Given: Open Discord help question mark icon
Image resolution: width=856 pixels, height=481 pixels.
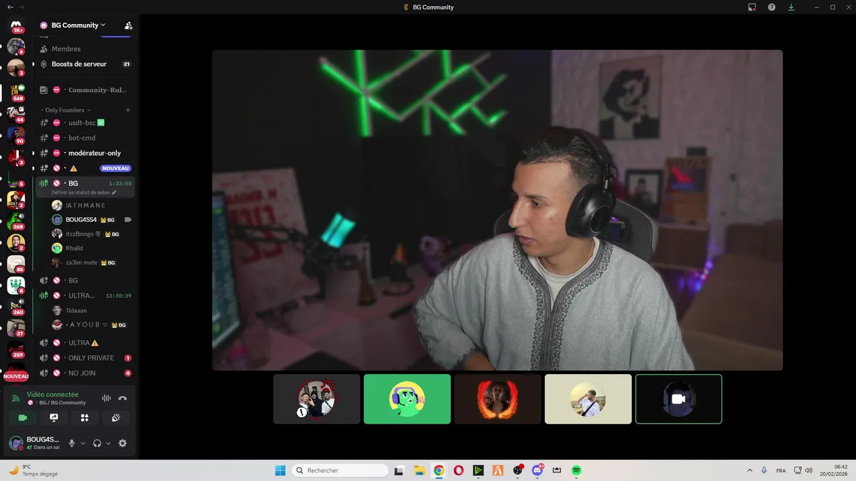Looking at the screenshot, I should tap(772, 7).
